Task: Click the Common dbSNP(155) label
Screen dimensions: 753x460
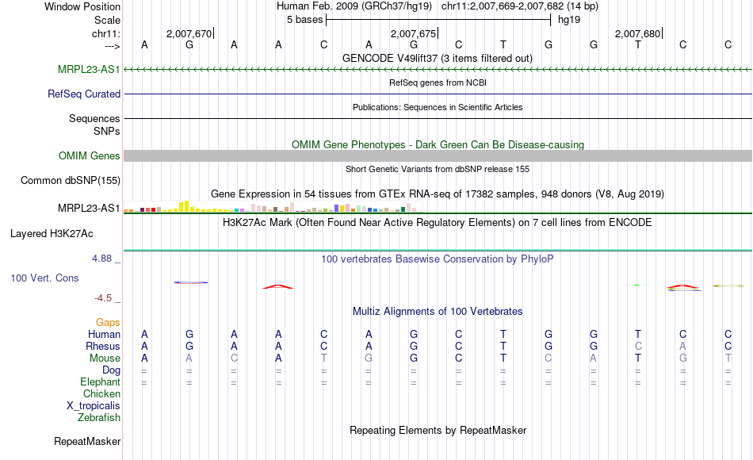Action: point(70,180)
